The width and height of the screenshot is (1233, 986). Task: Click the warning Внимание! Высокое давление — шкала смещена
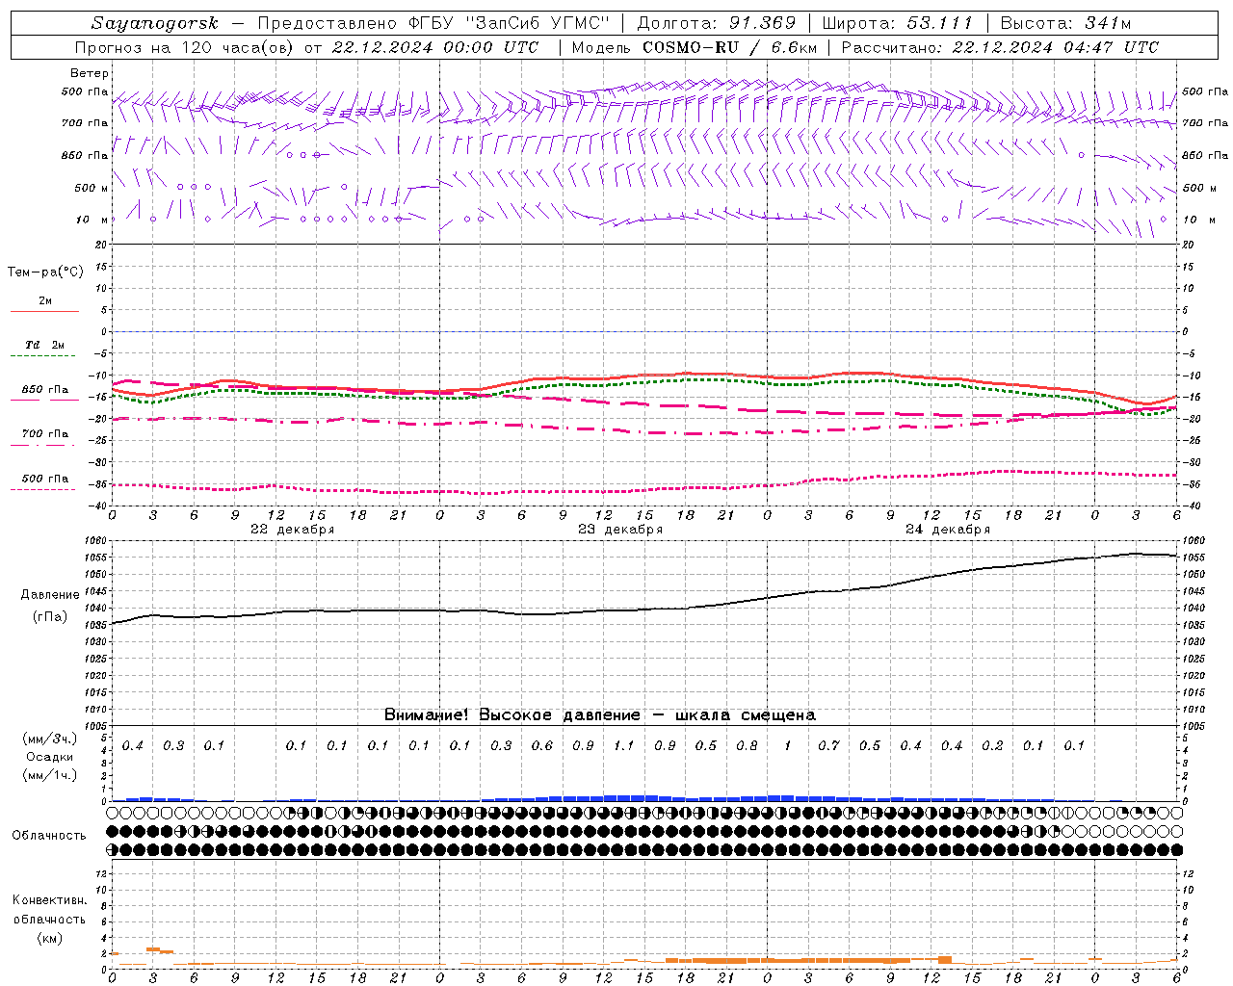pyautogui.click(x=600, y=715)
